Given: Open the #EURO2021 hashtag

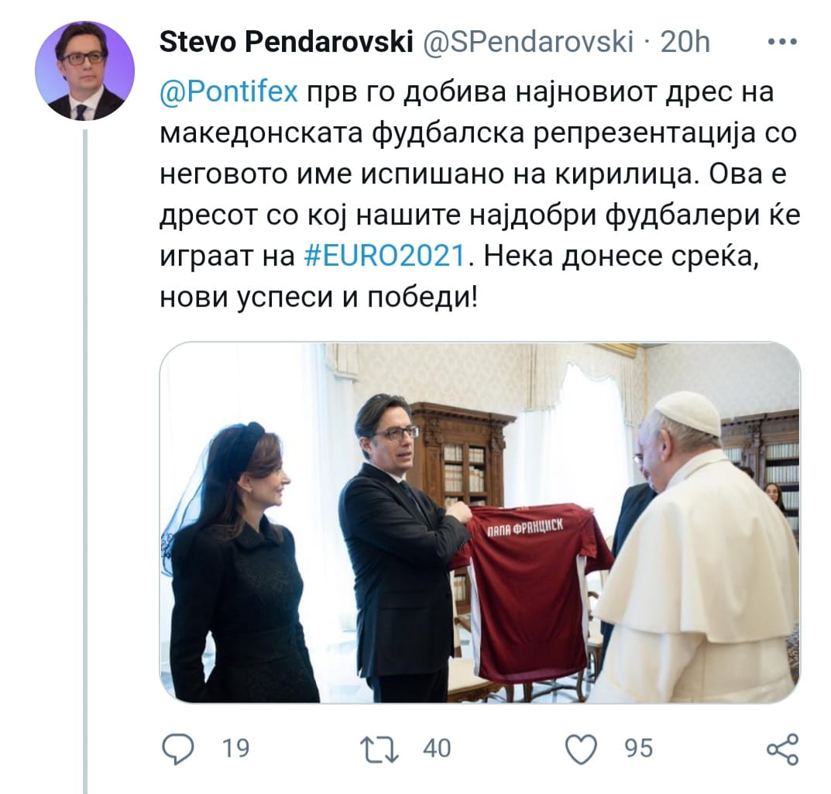Looking at the screenshot, I should (x=385, y=256).
